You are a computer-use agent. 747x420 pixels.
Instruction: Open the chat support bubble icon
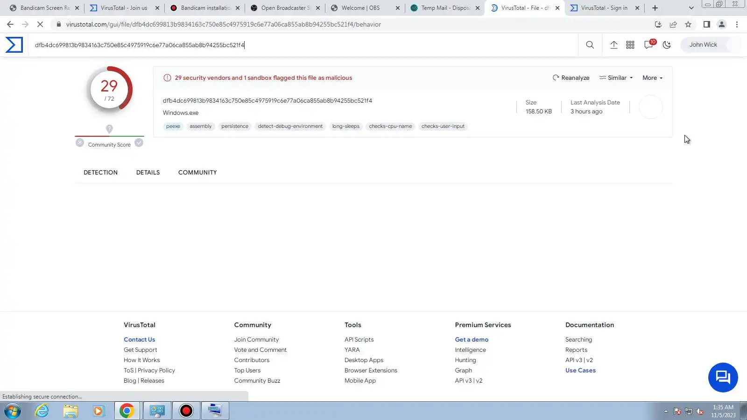coord(723,378)
